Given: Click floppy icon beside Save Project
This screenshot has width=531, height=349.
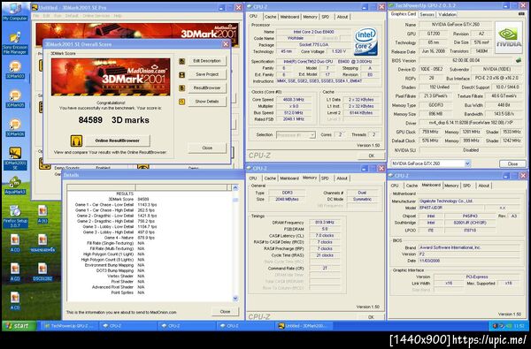Looking at the screenshot, I should coord(181,75).
